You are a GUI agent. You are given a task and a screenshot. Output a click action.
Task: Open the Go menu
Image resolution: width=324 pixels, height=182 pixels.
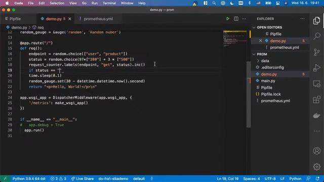tap(84, 3)
